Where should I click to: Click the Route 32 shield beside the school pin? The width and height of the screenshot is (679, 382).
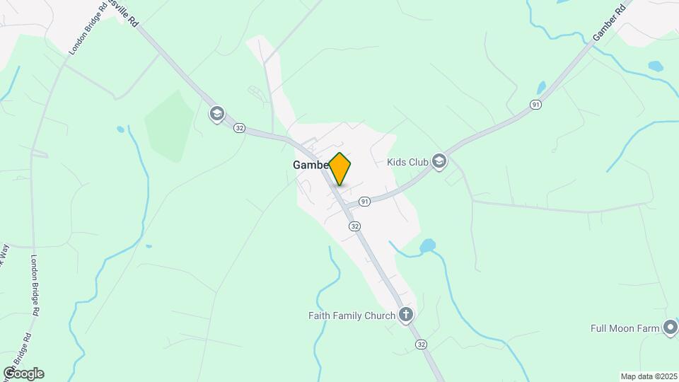240,128
